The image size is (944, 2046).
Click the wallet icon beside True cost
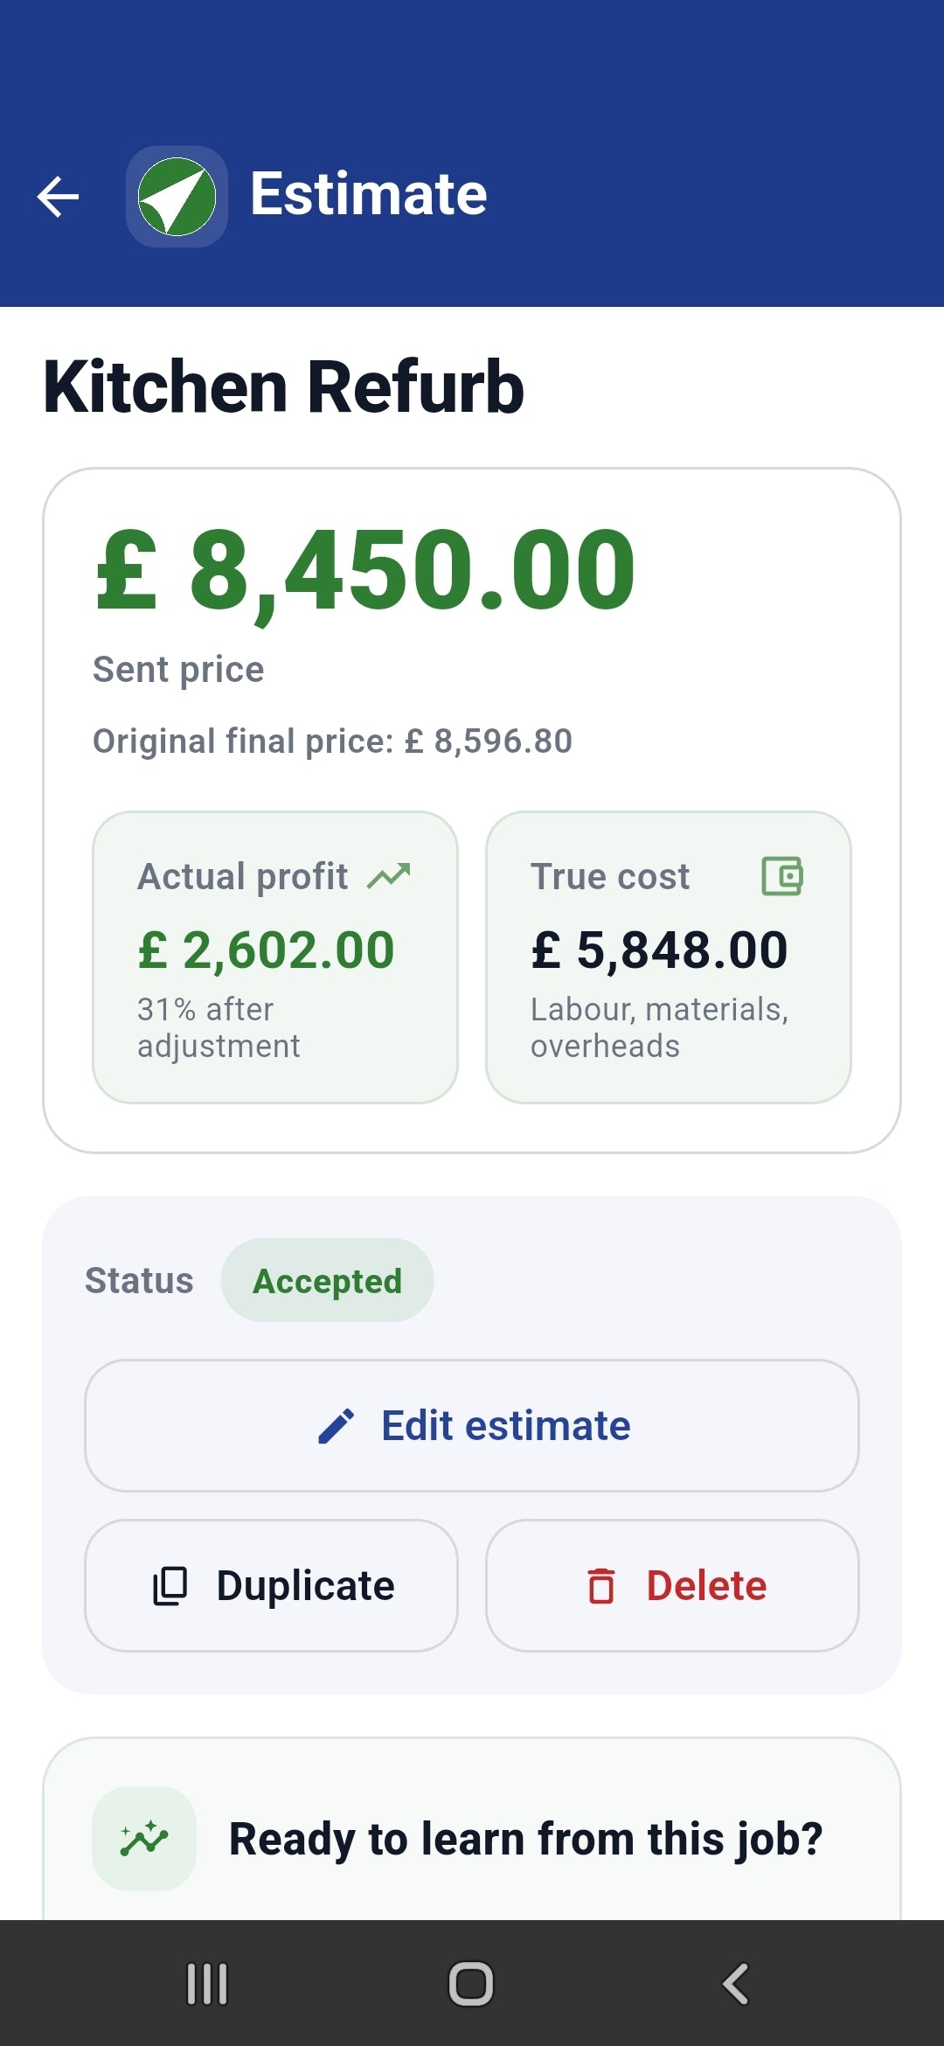[x=782, y=875]
